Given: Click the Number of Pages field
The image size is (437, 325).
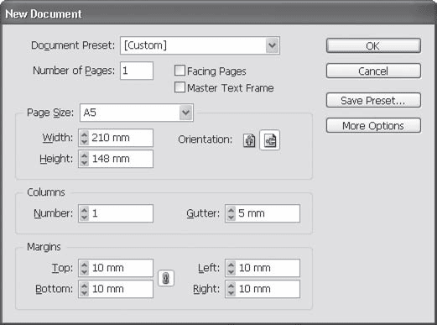Looking at the screenshot, I should (137, 71).
